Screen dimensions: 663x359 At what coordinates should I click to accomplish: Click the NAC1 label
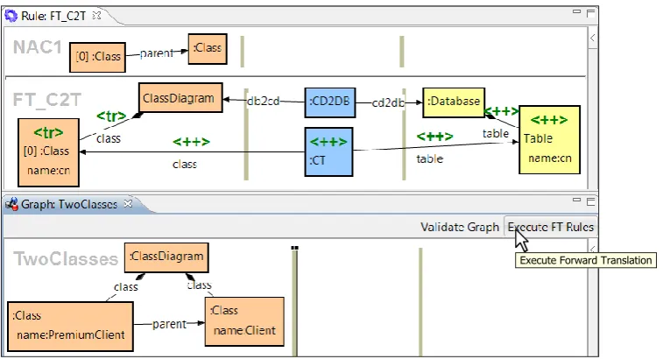coord(38,47)
